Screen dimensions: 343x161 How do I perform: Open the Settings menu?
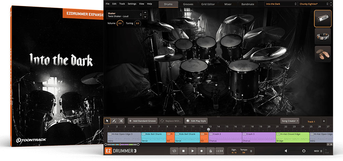(x=132, y=4)
